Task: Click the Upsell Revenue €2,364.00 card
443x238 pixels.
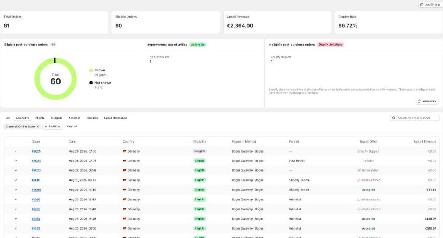Action: click(x=277, y=22)
